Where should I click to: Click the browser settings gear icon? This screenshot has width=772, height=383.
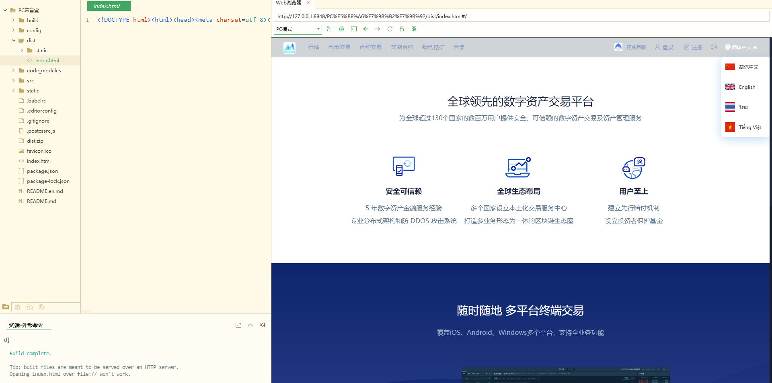pyautogui.click(x=341, y=29)
